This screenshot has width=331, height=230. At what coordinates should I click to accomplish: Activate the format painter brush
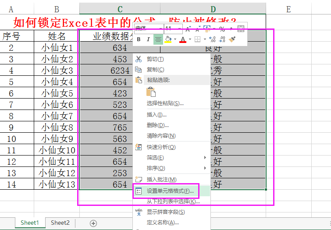tap(232, 39)
